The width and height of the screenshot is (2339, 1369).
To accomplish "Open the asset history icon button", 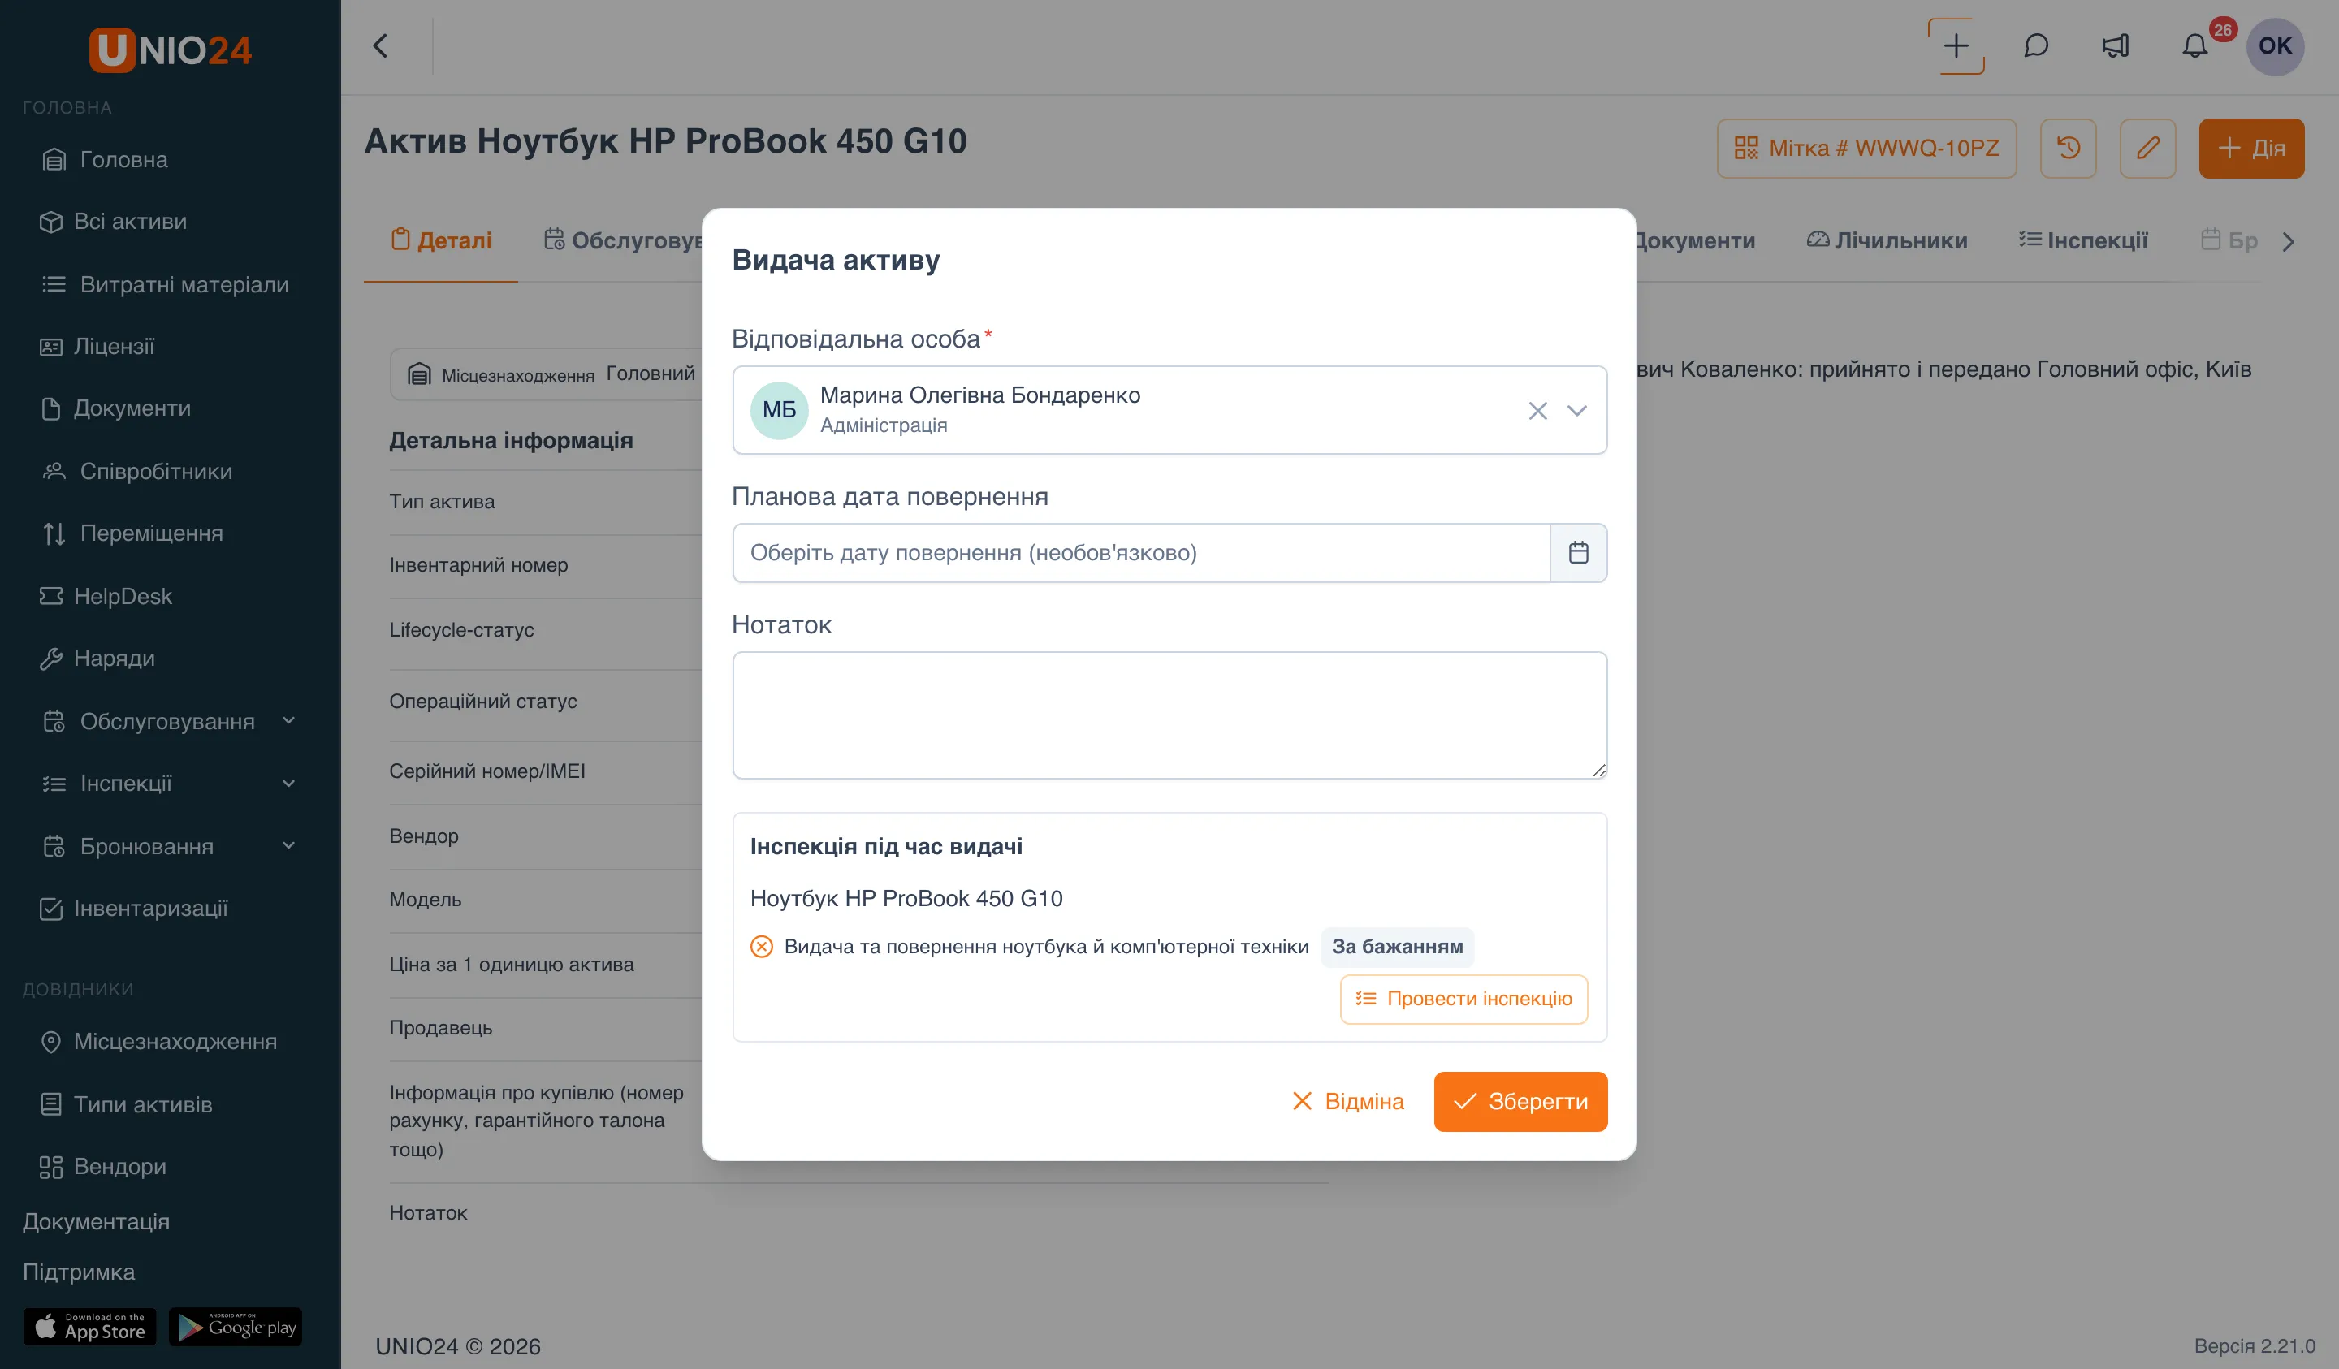I will click(2068, 148).
